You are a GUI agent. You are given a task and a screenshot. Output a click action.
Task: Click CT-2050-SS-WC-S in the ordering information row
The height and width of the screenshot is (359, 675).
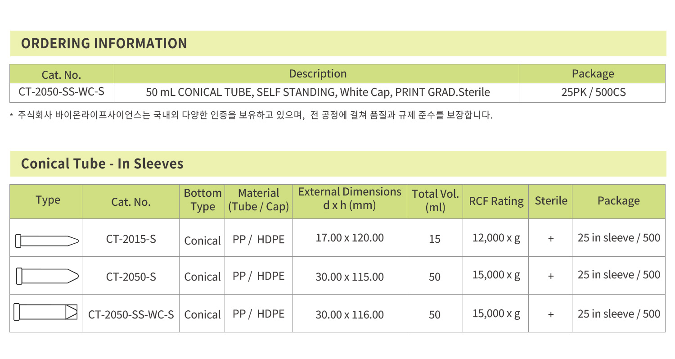pyautogui.click(x=62, y=92)
